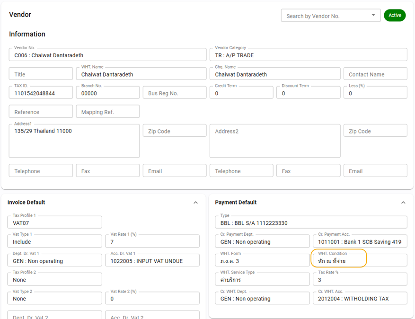Click the Branch No. field
The height and width of the screenshot is (319, 415).
(107, 93)
